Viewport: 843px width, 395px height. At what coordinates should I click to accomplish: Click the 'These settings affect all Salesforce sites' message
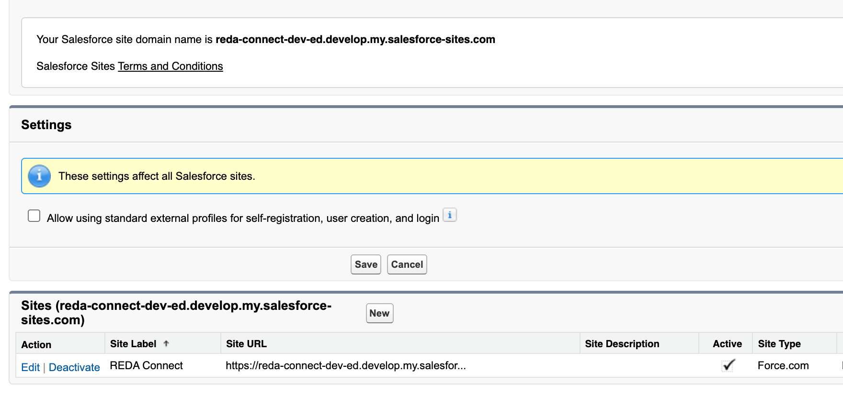(157, 176)
